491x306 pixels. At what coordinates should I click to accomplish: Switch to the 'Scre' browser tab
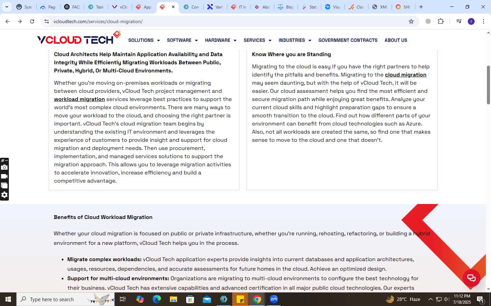pos(24,7)
